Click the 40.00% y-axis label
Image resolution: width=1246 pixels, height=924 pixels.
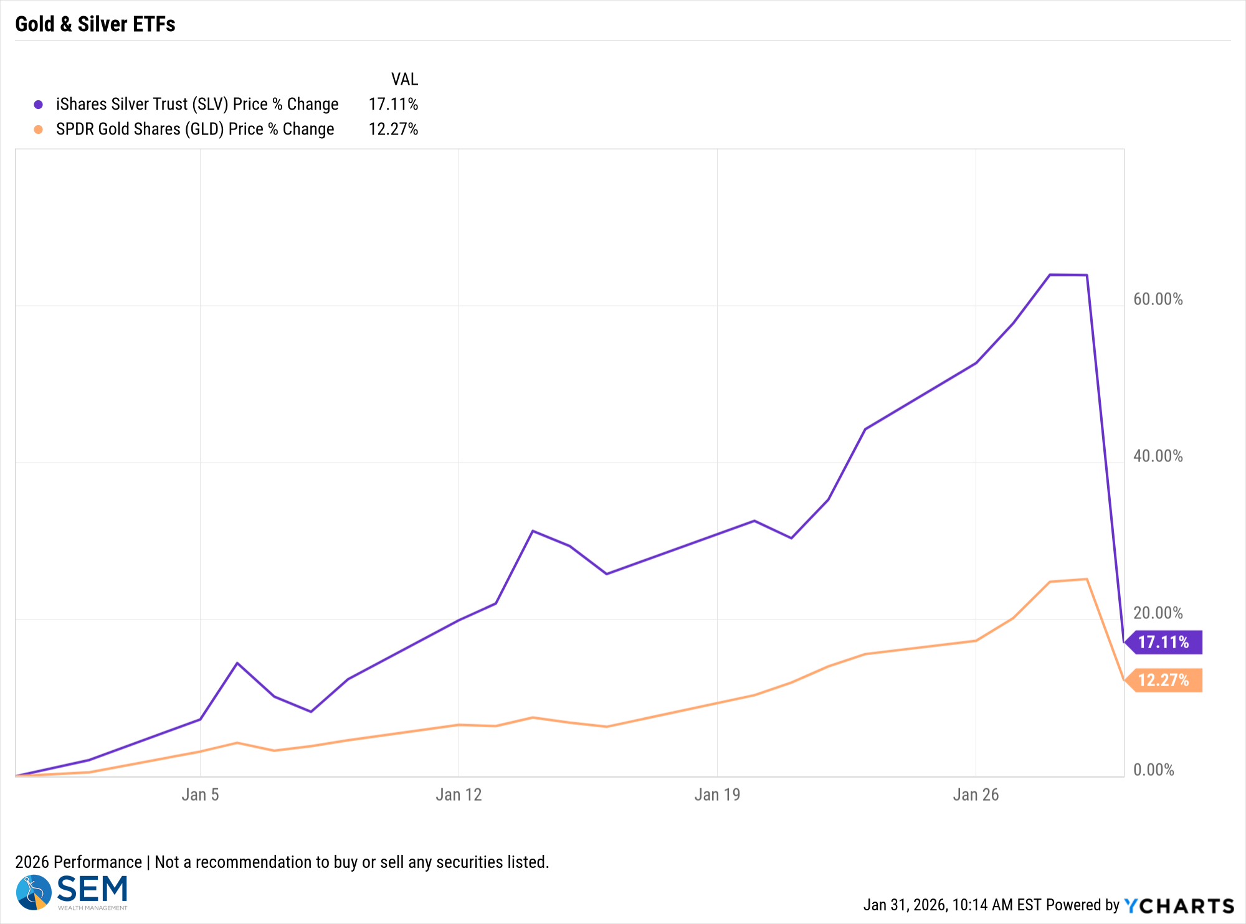click(1158, 456)
